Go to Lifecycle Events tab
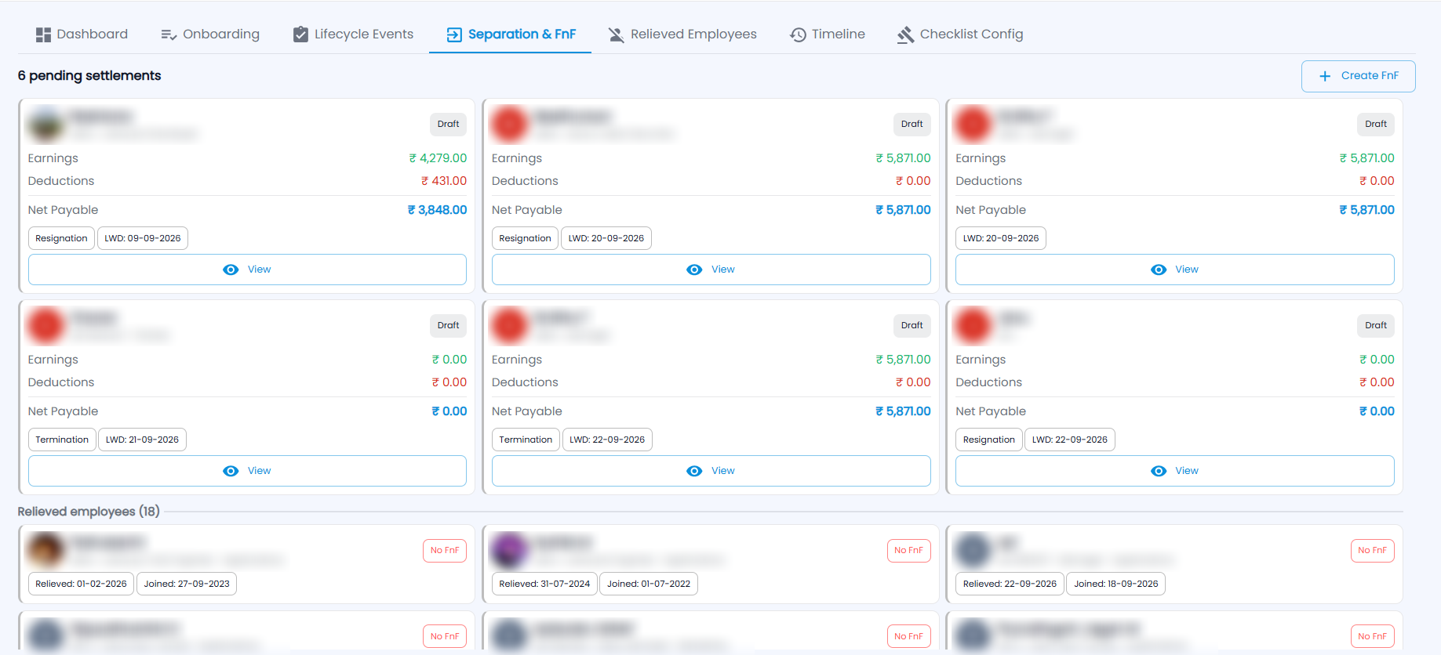 click(353, 34)
